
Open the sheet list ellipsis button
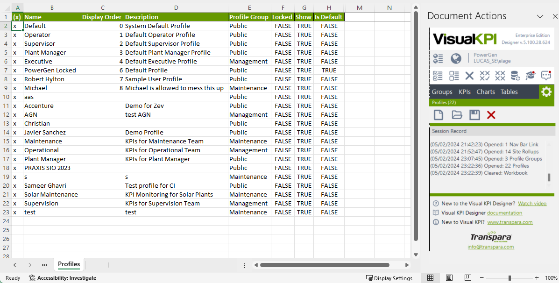tap(44, 265)
